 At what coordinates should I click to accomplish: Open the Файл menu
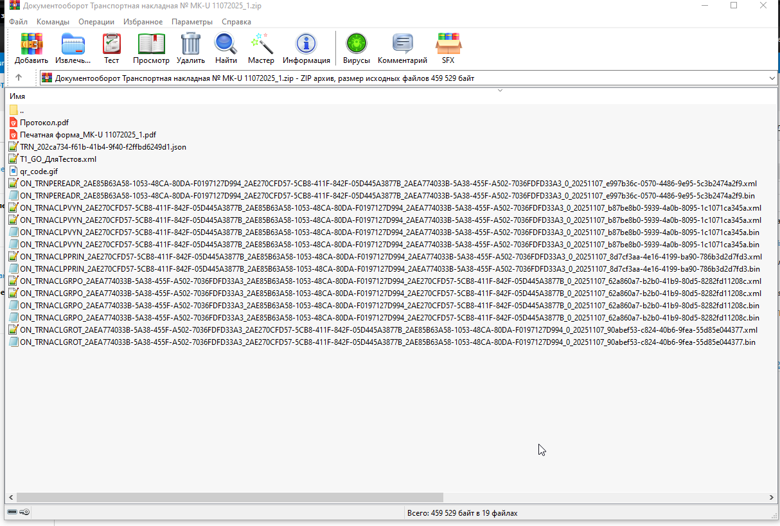point(18,22)
